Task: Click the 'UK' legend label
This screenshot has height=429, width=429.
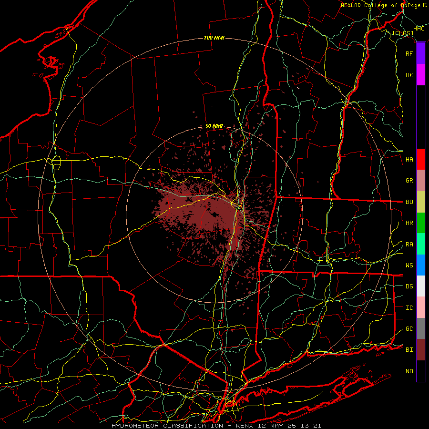Action: [409, 75]
